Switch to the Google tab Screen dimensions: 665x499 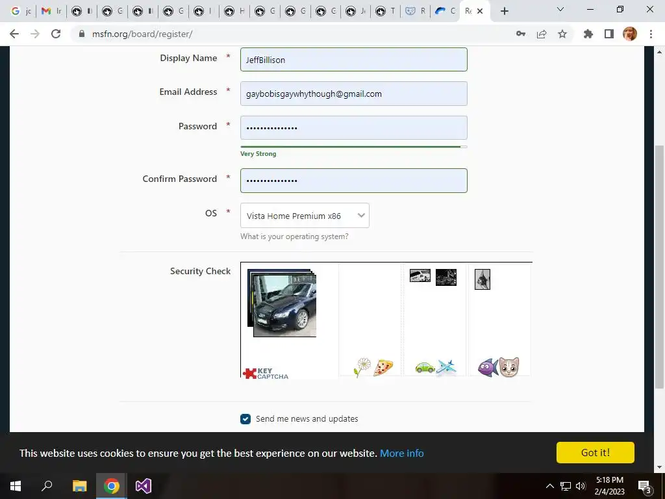point(20,11)
